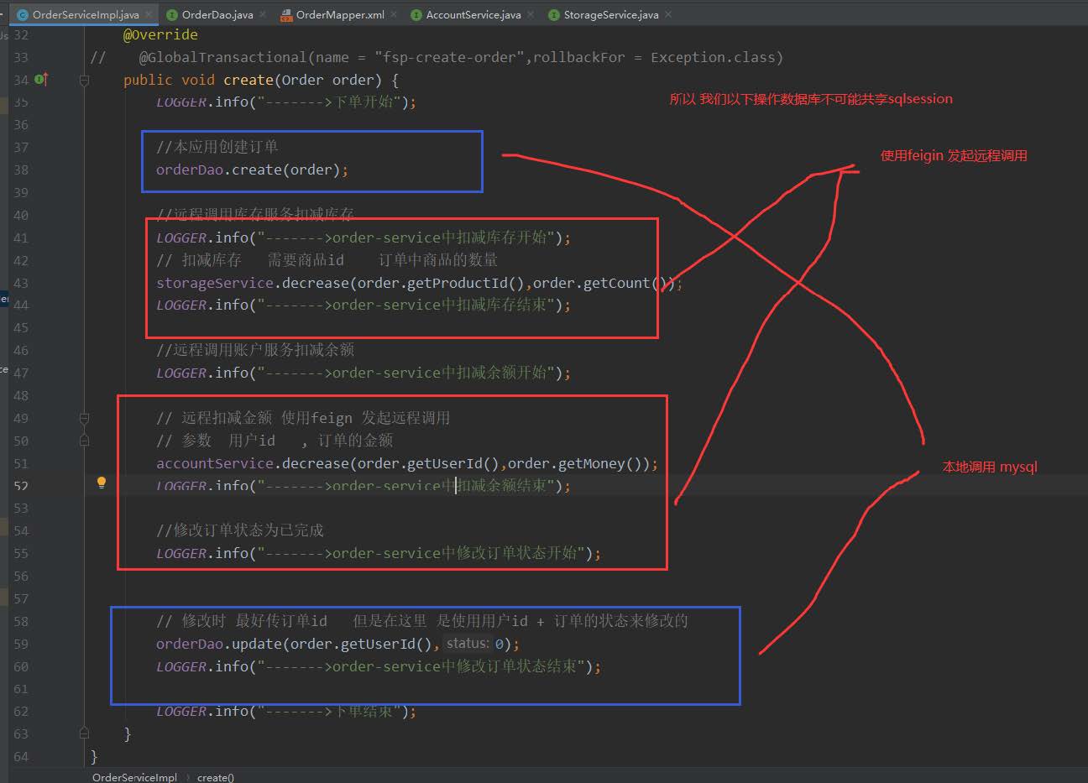This screenshot has height=783, width=1088.
Task: Click the yellow intention lightbulb on line 52
Action: click(x=102, y=483)
